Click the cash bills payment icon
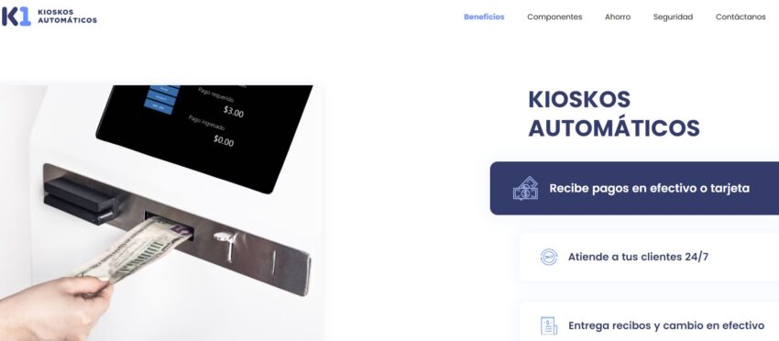The height and width of the screenshot is (341, 779). pyautogui.click(x=526, y=189)
